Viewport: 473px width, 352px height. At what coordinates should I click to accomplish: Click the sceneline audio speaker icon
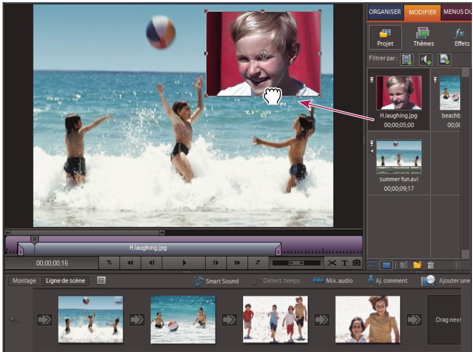click(15, 319)
